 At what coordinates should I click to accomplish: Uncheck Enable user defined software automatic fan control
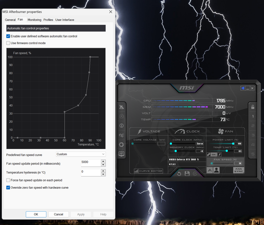8,36
